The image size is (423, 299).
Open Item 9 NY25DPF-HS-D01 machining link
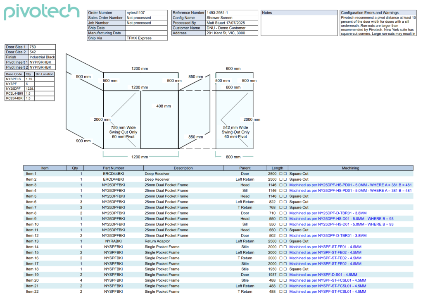coord(341,219)
